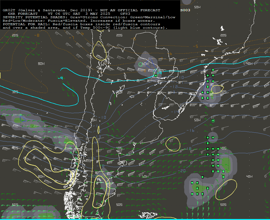Screen dimensions: 270x220
Task: Click the '-14' contour label over Uruguay
Action: (x=175, y=112)
